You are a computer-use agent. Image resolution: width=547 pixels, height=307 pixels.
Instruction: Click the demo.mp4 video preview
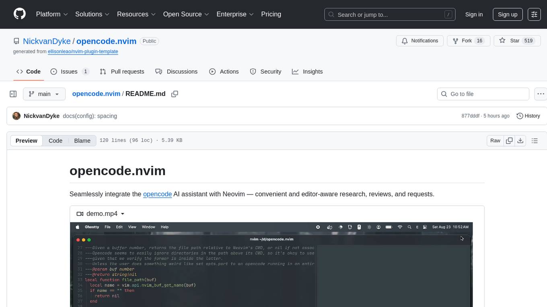271,264
